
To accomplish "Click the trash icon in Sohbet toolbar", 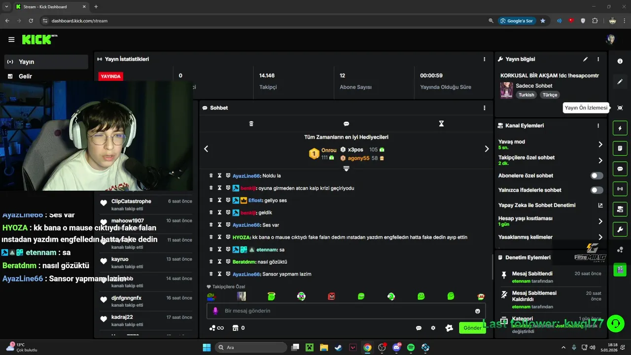I will tap(251, 124).
